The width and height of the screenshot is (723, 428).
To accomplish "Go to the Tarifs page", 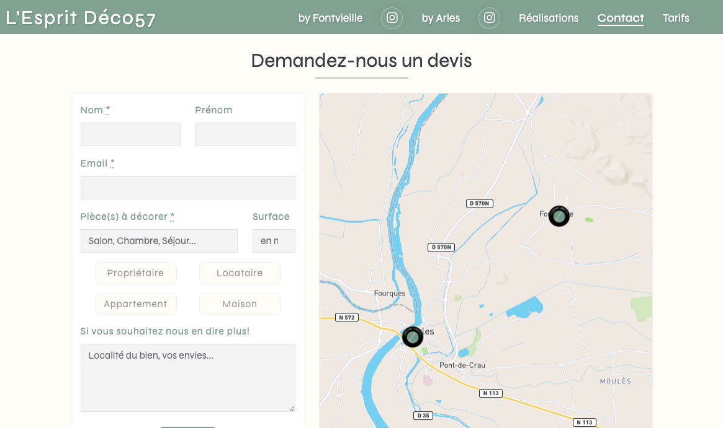I will pos(676,18).
